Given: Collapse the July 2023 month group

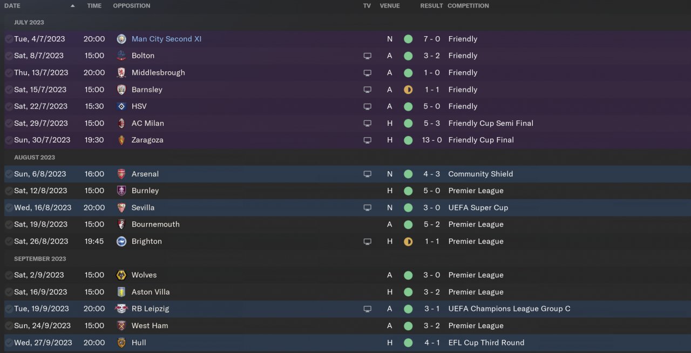Looking at the screenshot, I should 29,23.
